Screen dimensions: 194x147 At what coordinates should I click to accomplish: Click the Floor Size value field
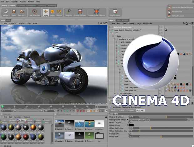coord(134,136)
